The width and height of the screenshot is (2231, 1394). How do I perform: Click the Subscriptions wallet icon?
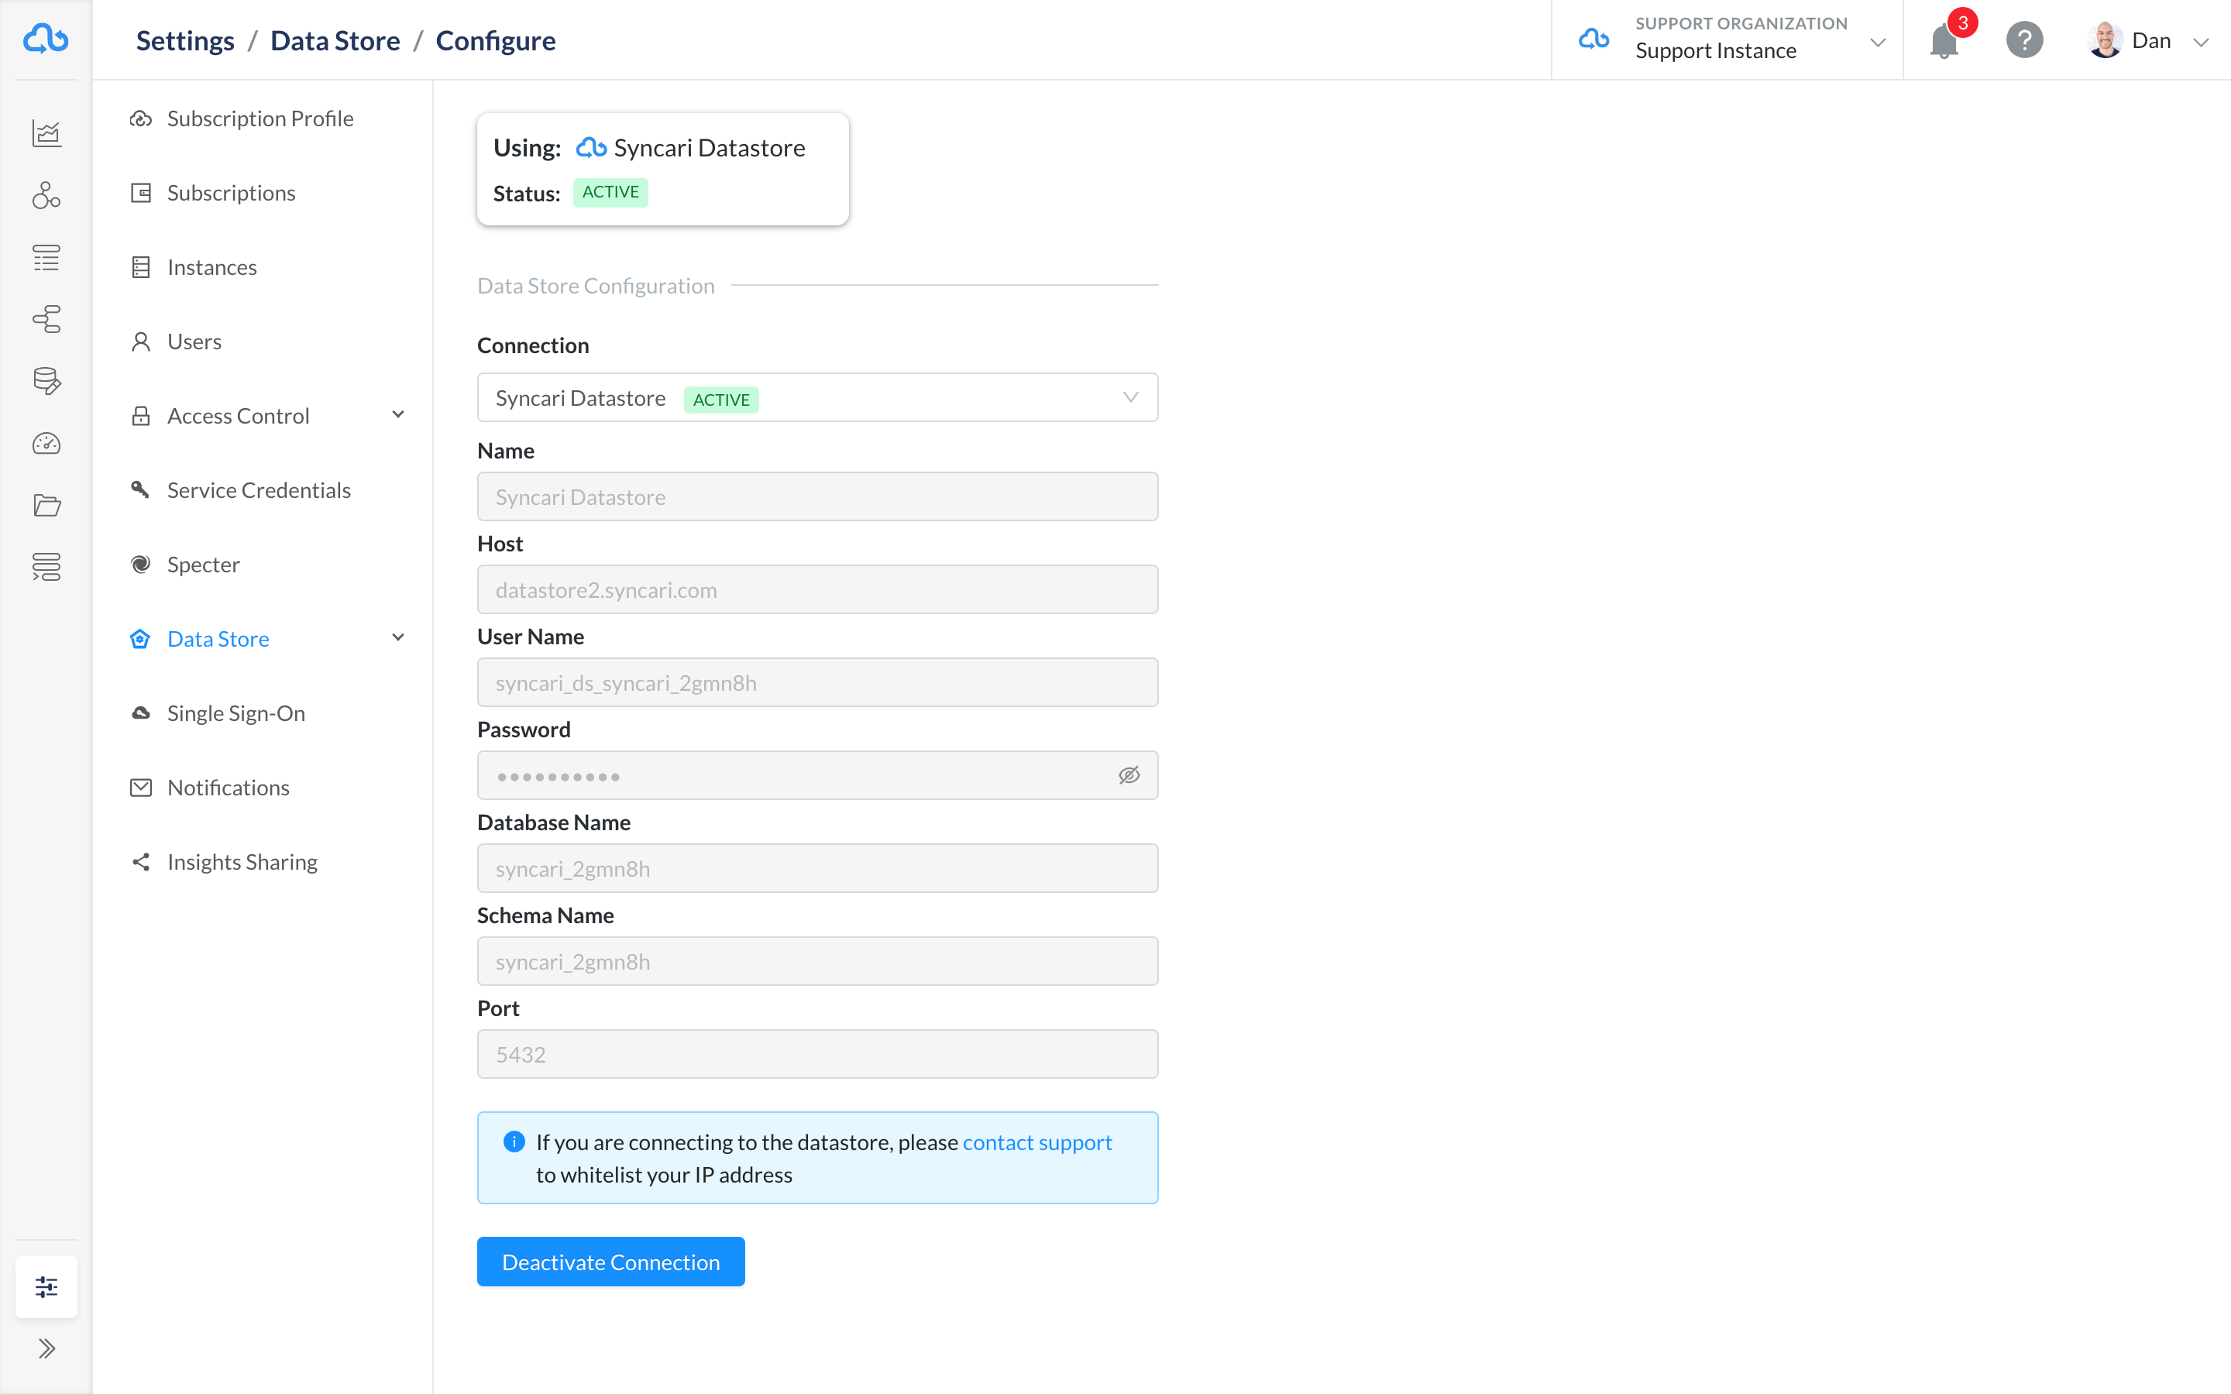140,193
